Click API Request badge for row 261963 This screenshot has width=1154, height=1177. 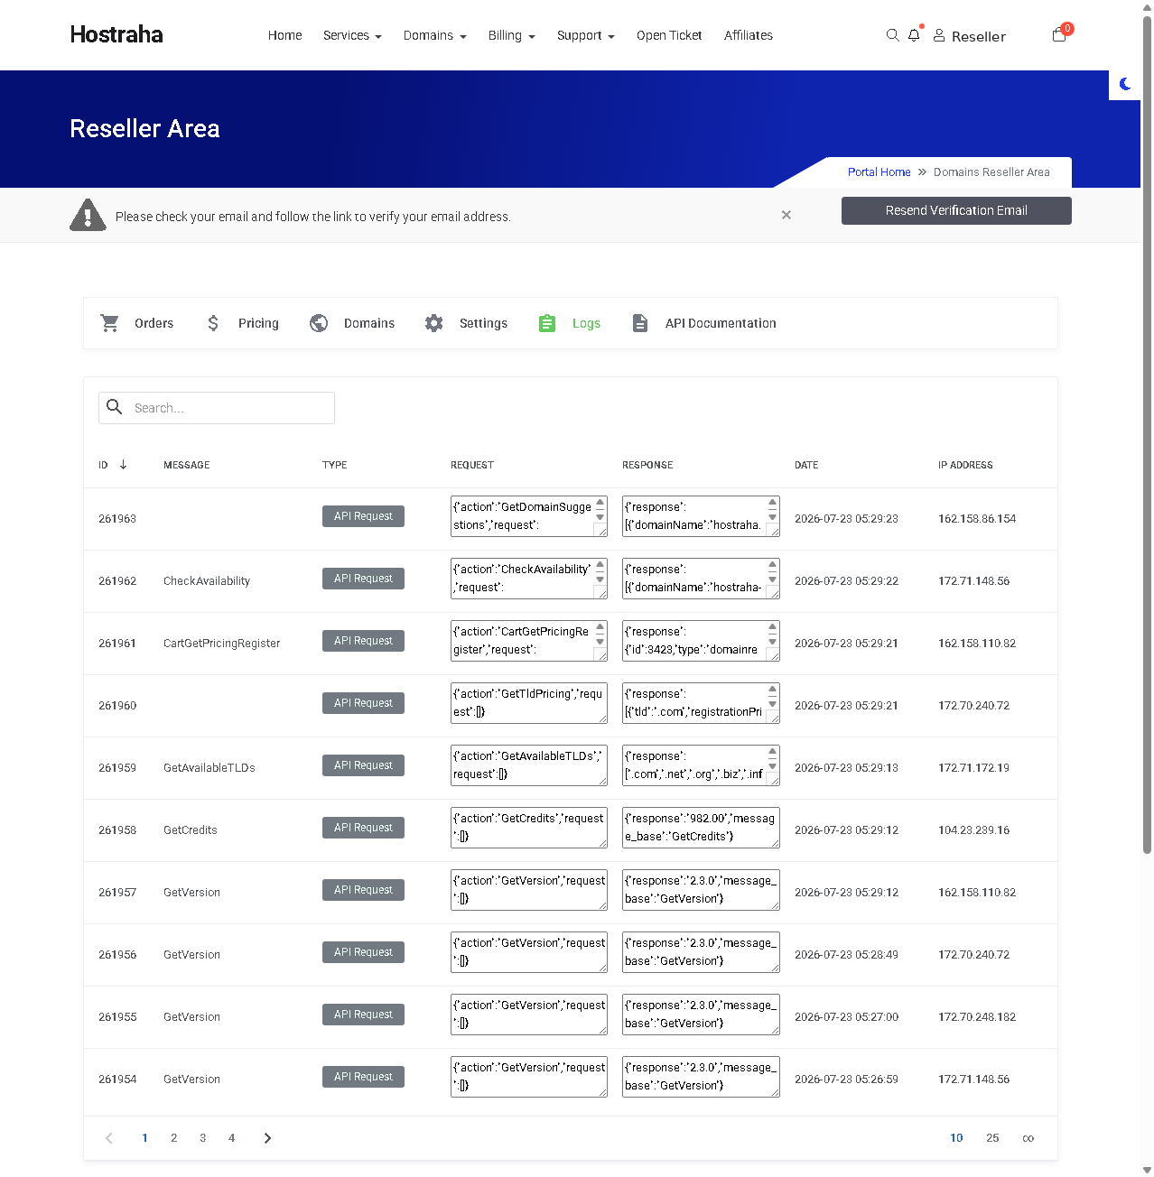point(363,516)
